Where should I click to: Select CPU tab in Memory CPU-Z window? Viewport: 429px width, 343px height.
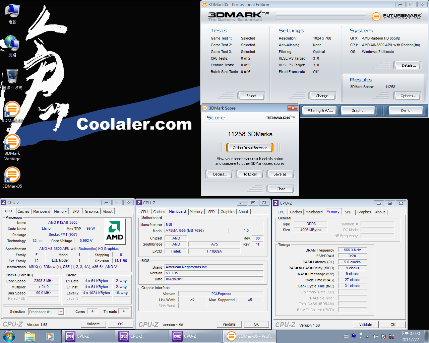pos(281,212)
